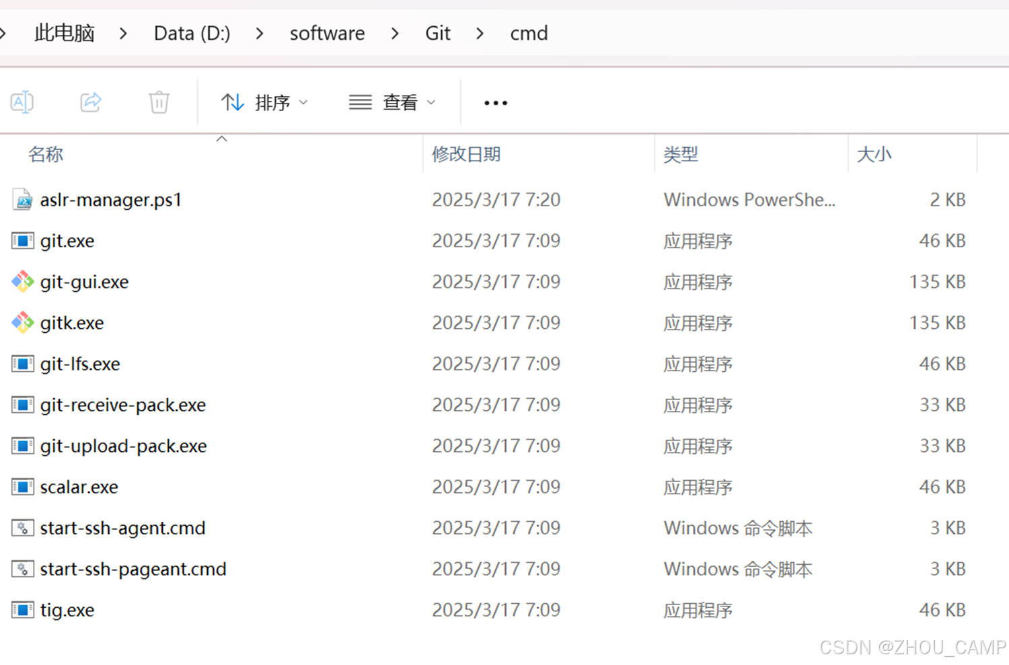Viewport: 1009px width, 665px height.
Task: Click the start-ssh-agent.cmd script icon
Action: click(22, 528)
